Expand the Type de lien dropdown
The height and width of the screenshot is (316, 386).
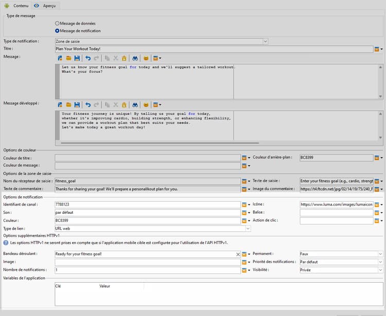click(248, 229)
